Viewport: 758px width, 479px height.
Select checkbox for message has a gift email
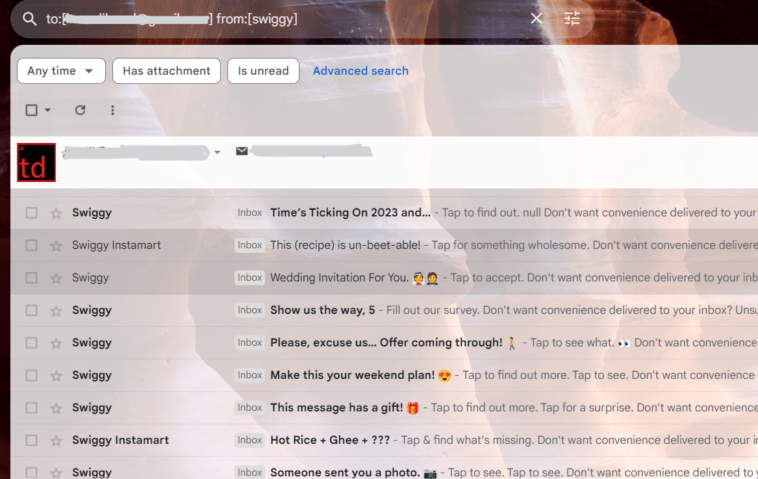[31, 408]
